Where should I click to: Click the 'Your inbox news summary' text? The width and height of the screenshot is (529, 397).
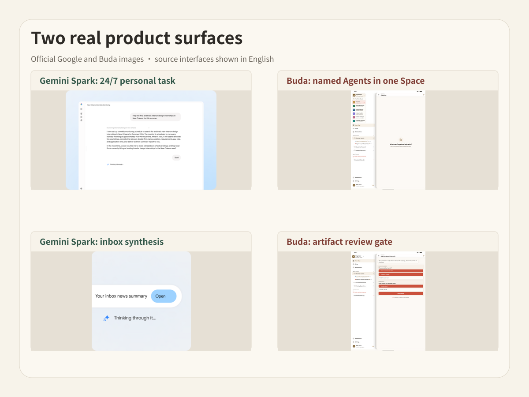pyautogui.click(x=121, y=296)
